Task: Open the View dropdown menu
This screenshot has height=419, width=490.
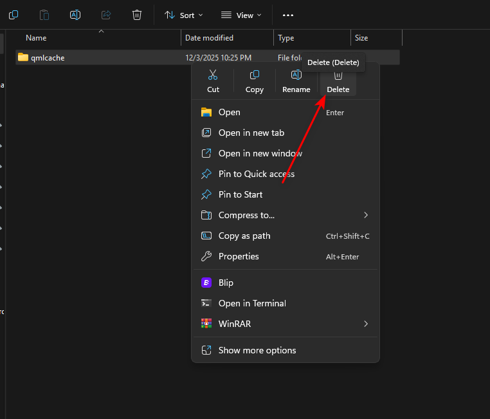Action: coord(241,15)
